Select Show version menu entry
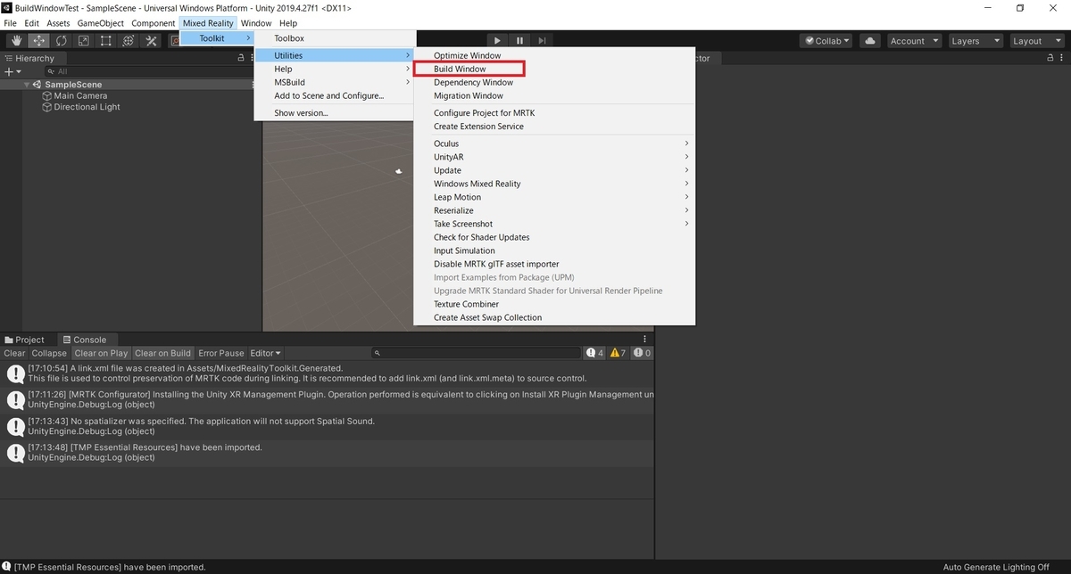1071x574 pixels. point(335,113)
